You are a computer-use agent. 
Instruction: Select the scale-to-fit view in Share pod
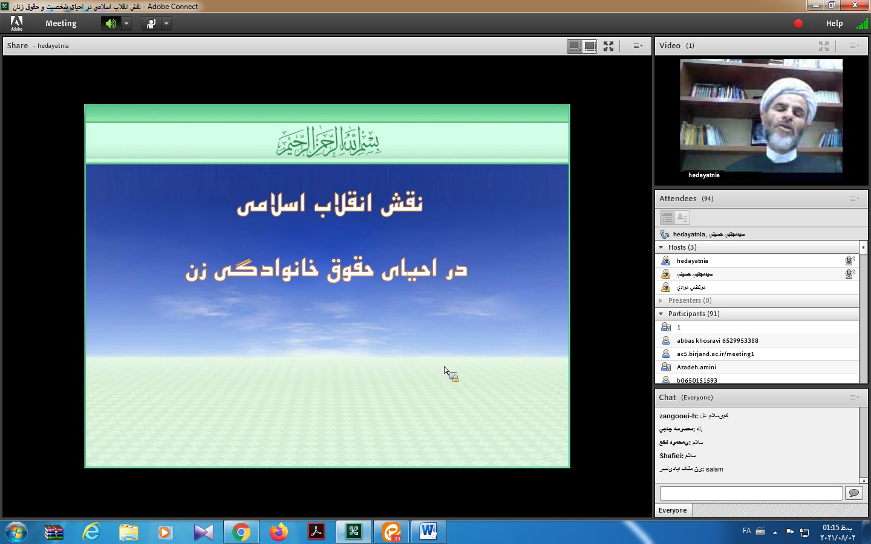(575, 46)
